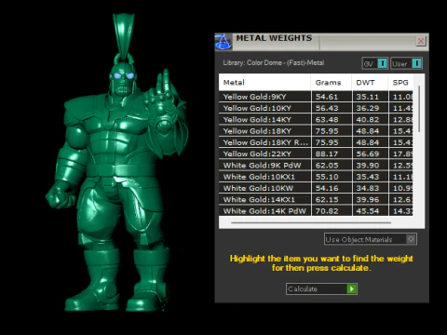Click the green arrow on Calculate
Image resolution: width=447 pixels, height=335 pixels.
coord(351,288)
